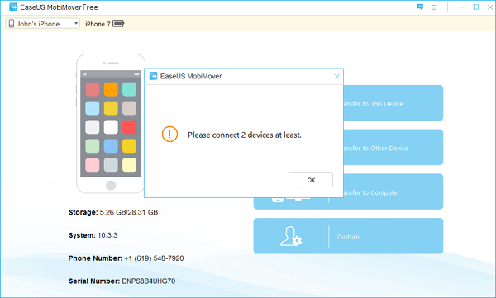The height and width of the screenshot is (298, 496).
Task: Select Transfer to Other Device
Action: [x=393, y=147]
